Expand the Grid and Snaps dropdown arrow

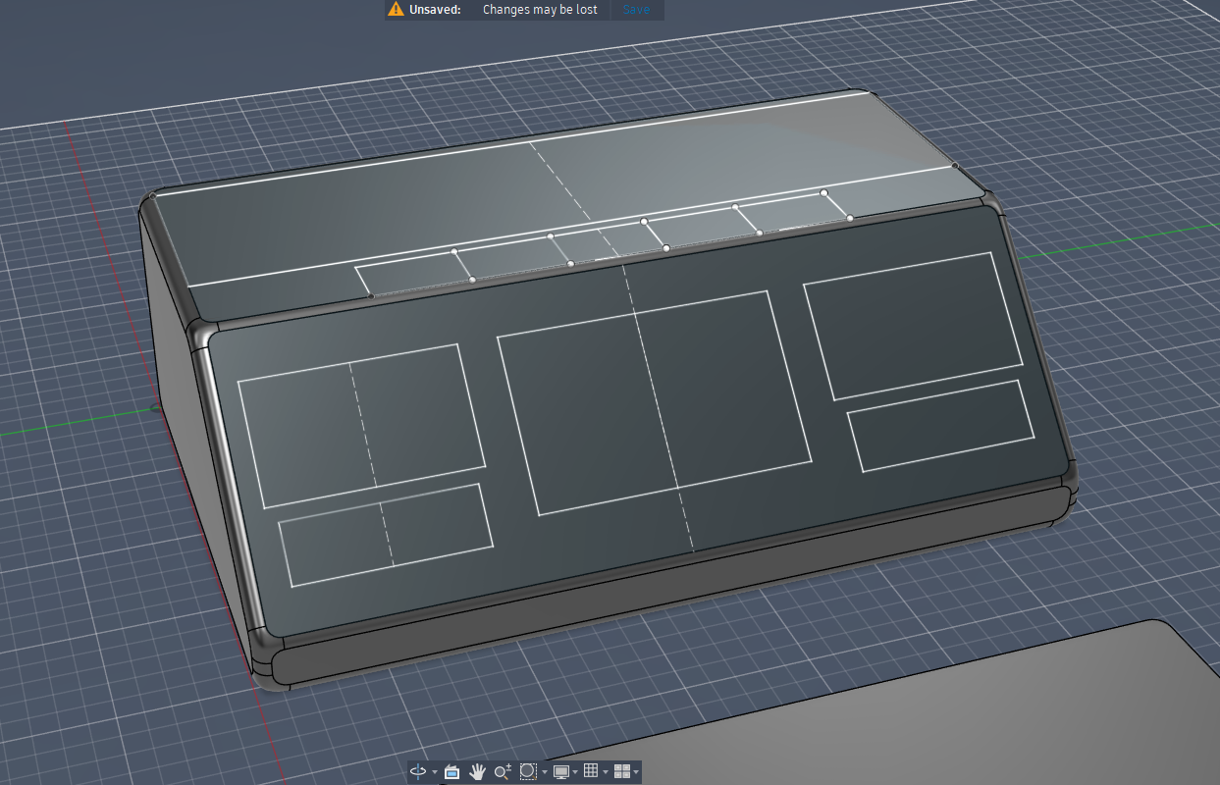coord(606,773)
